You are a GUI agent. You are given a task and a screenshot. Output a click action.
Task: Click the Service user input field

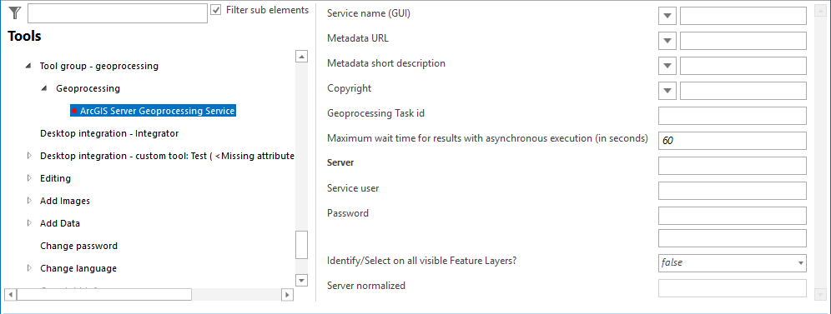pyautogui.click(x=733, y=191)
